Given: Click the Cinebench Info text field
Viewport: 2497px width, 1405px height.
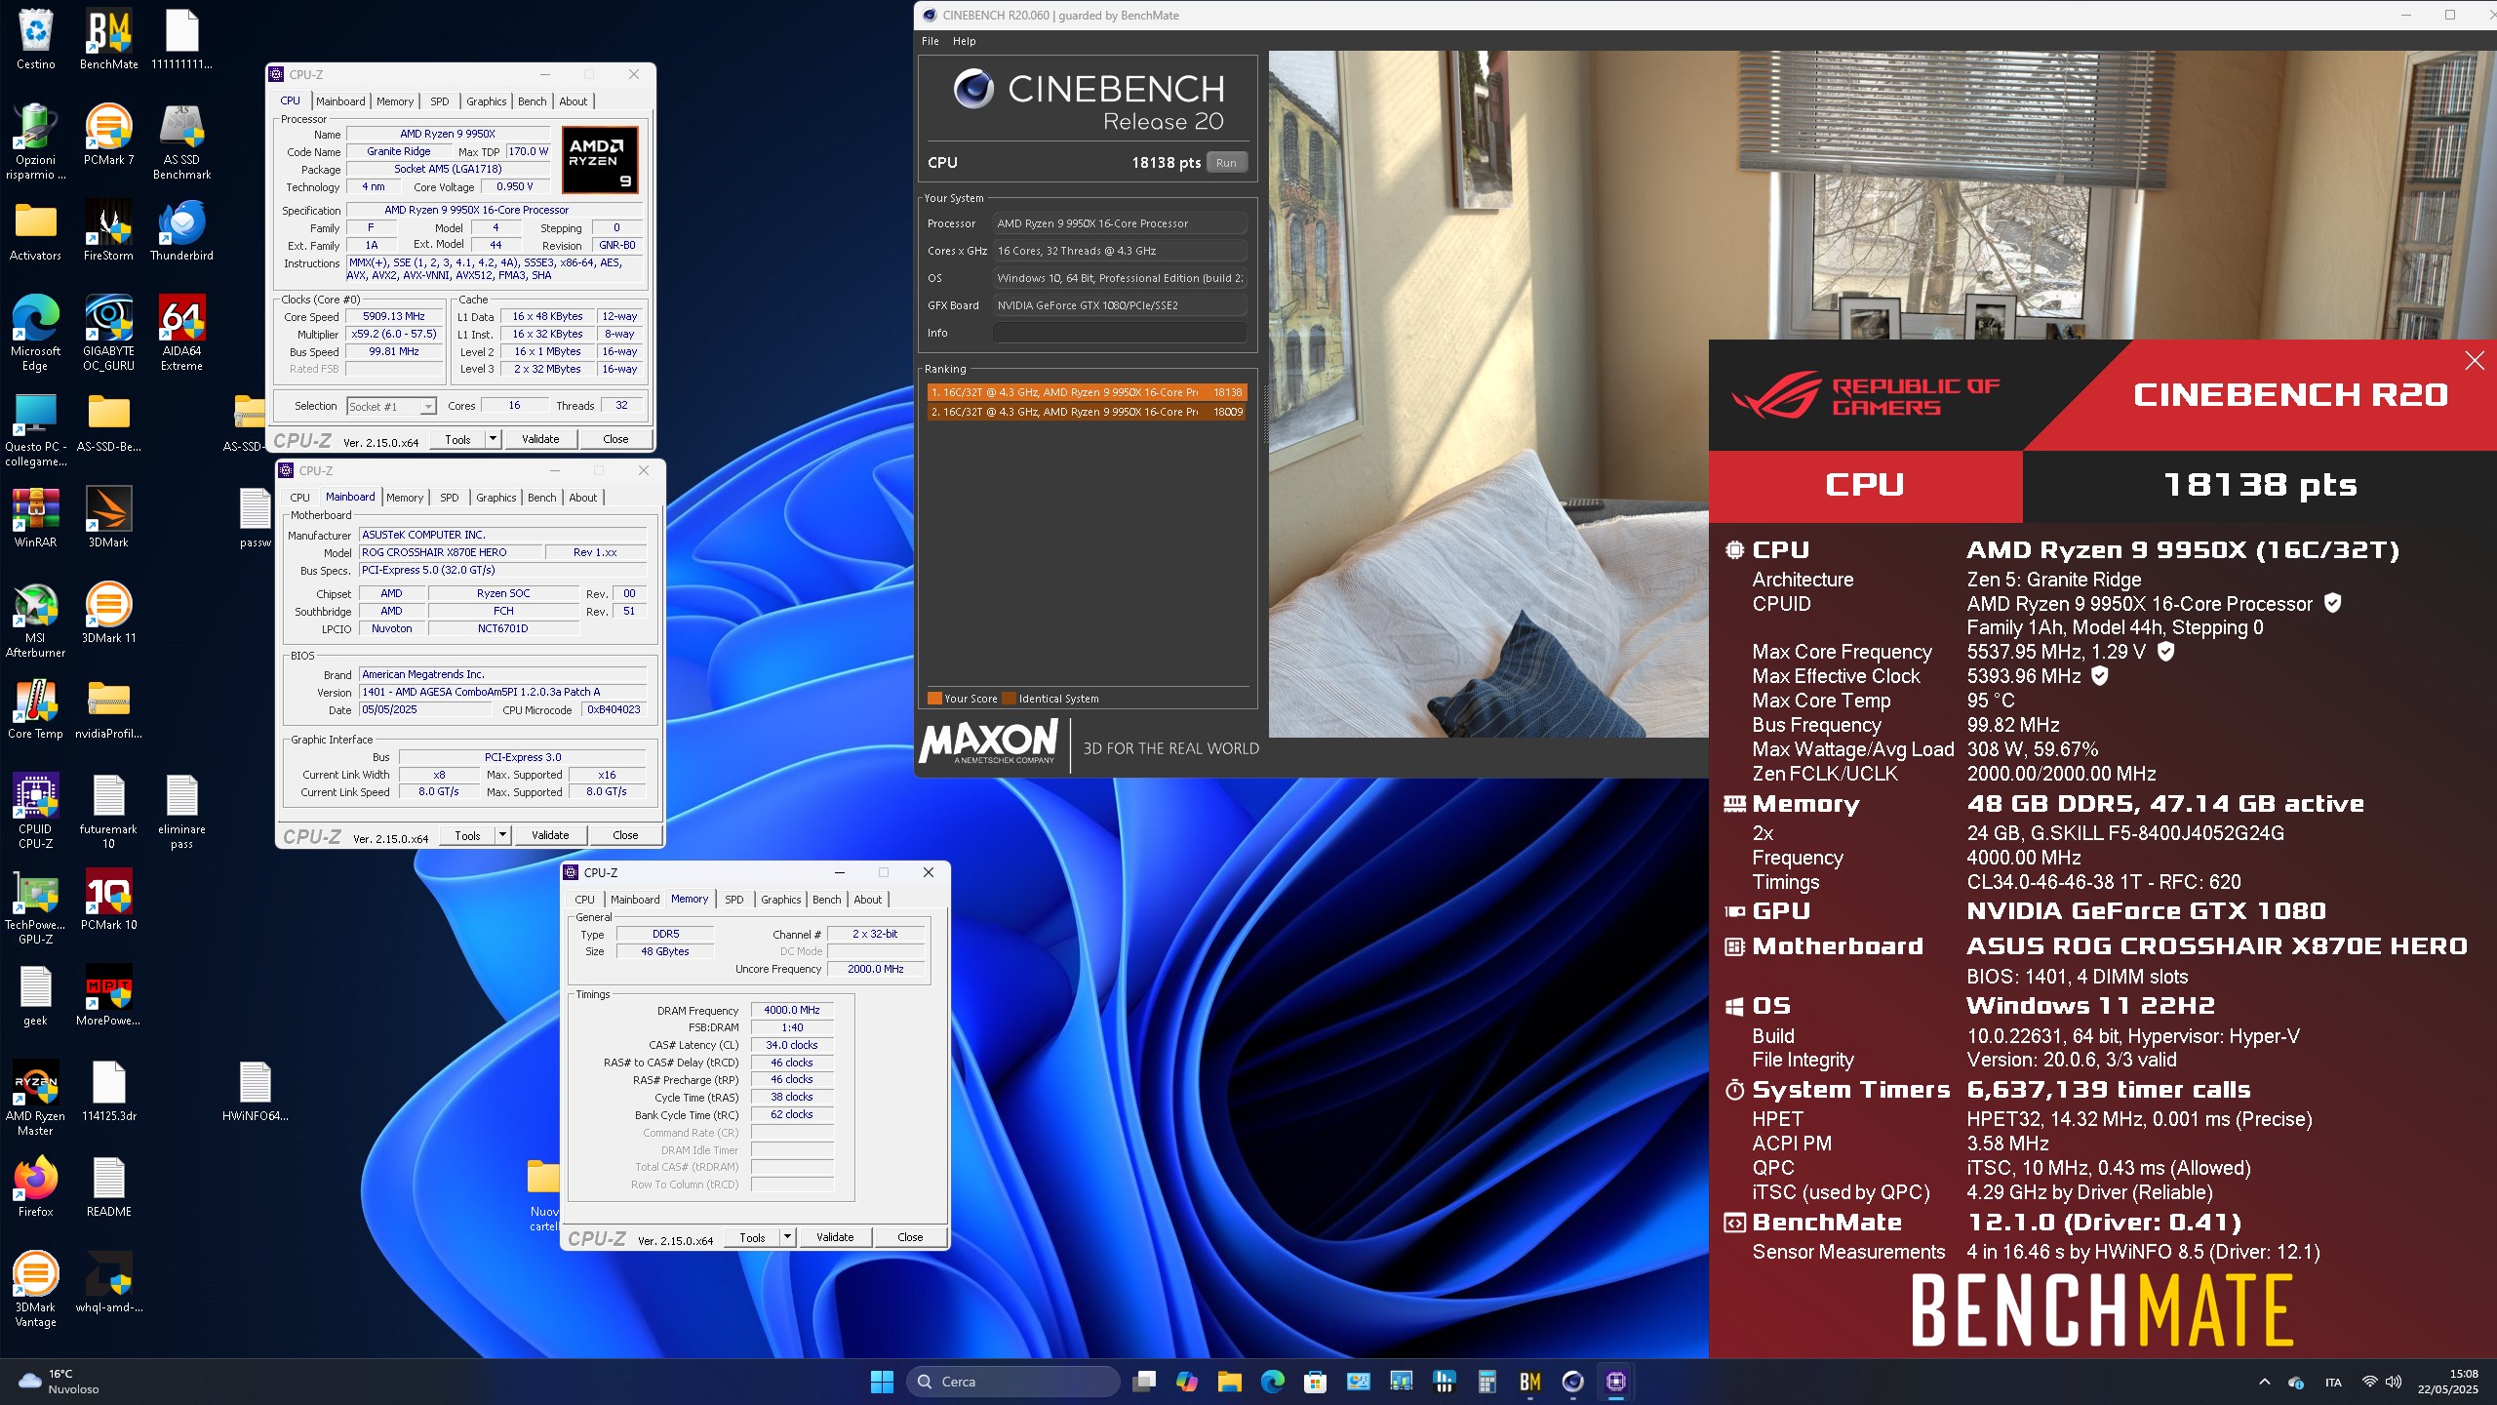Looking at the screenshot, I should [x=1120, y=333].
